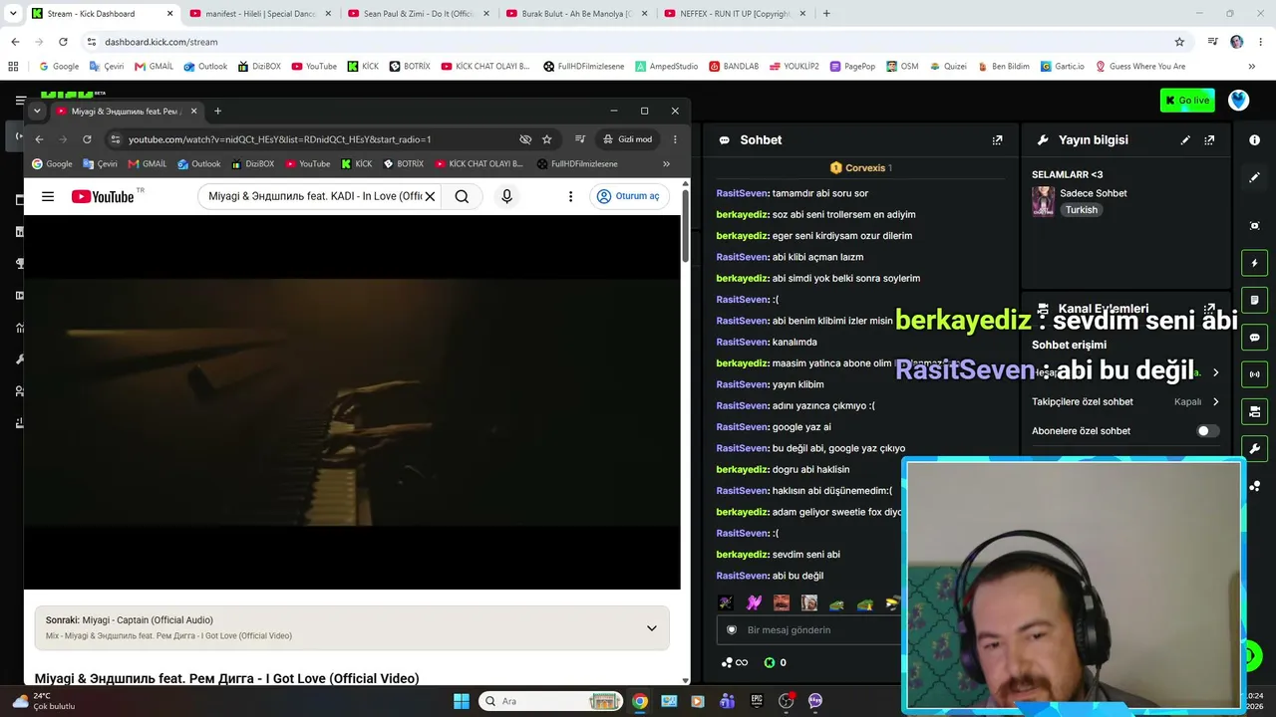The image size is (1276, 717).
Task: Click the YouTube search magnifier button
Action: click(462, 196)
